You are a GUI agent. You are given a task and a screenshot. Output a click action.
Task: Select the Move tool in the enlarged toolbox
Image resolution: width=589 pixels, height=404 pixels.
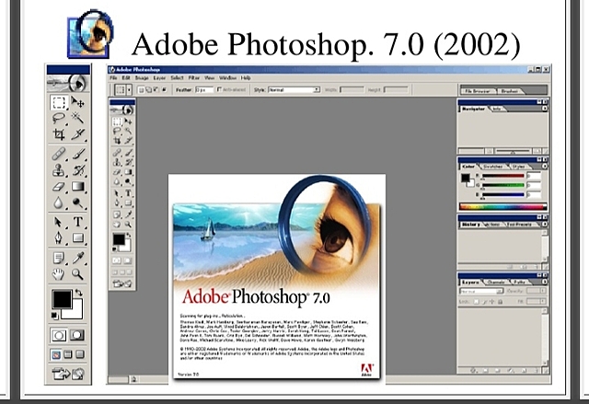[77, 102]
